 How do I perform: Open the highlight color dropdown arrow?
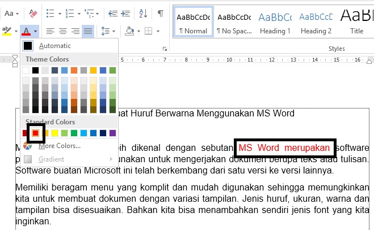click(x=16, y=31)
